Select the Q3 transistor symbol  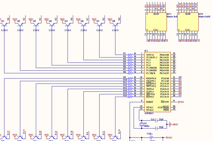[36, 25]
